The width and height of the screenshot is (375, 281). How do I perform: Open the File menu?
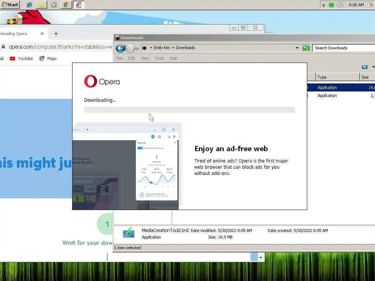119,58
